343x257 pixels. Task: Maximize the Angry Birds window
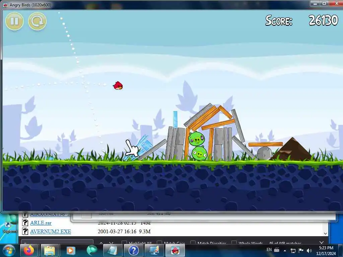click(324, 3)
